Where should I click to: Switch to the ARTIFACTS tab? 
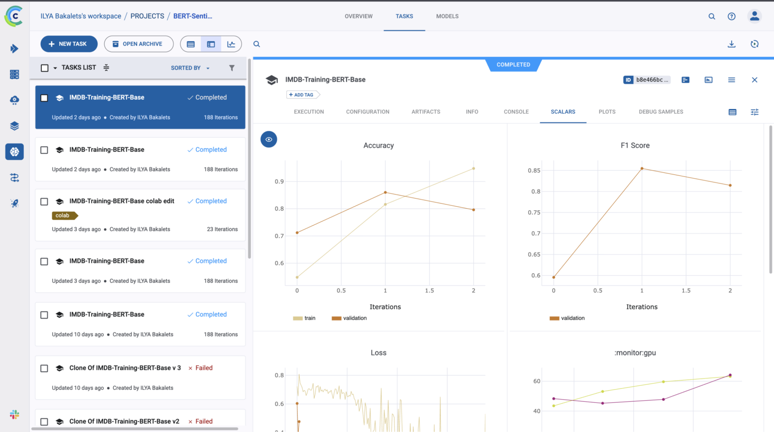pos(426,112)
